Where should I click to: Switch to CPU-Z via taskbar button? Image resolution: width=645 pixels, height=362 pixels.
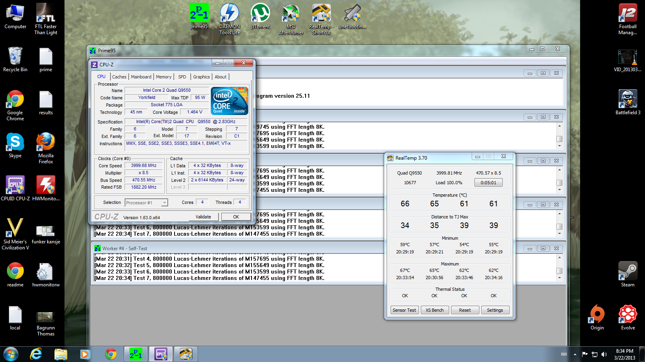(x=161, y=354)
